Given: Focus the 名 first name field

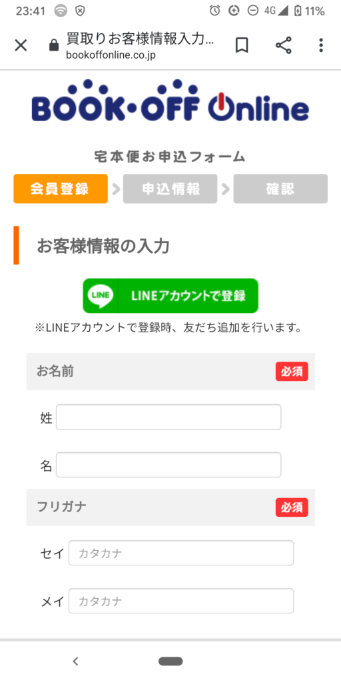Looking at the screenshot, I should 169,465.
